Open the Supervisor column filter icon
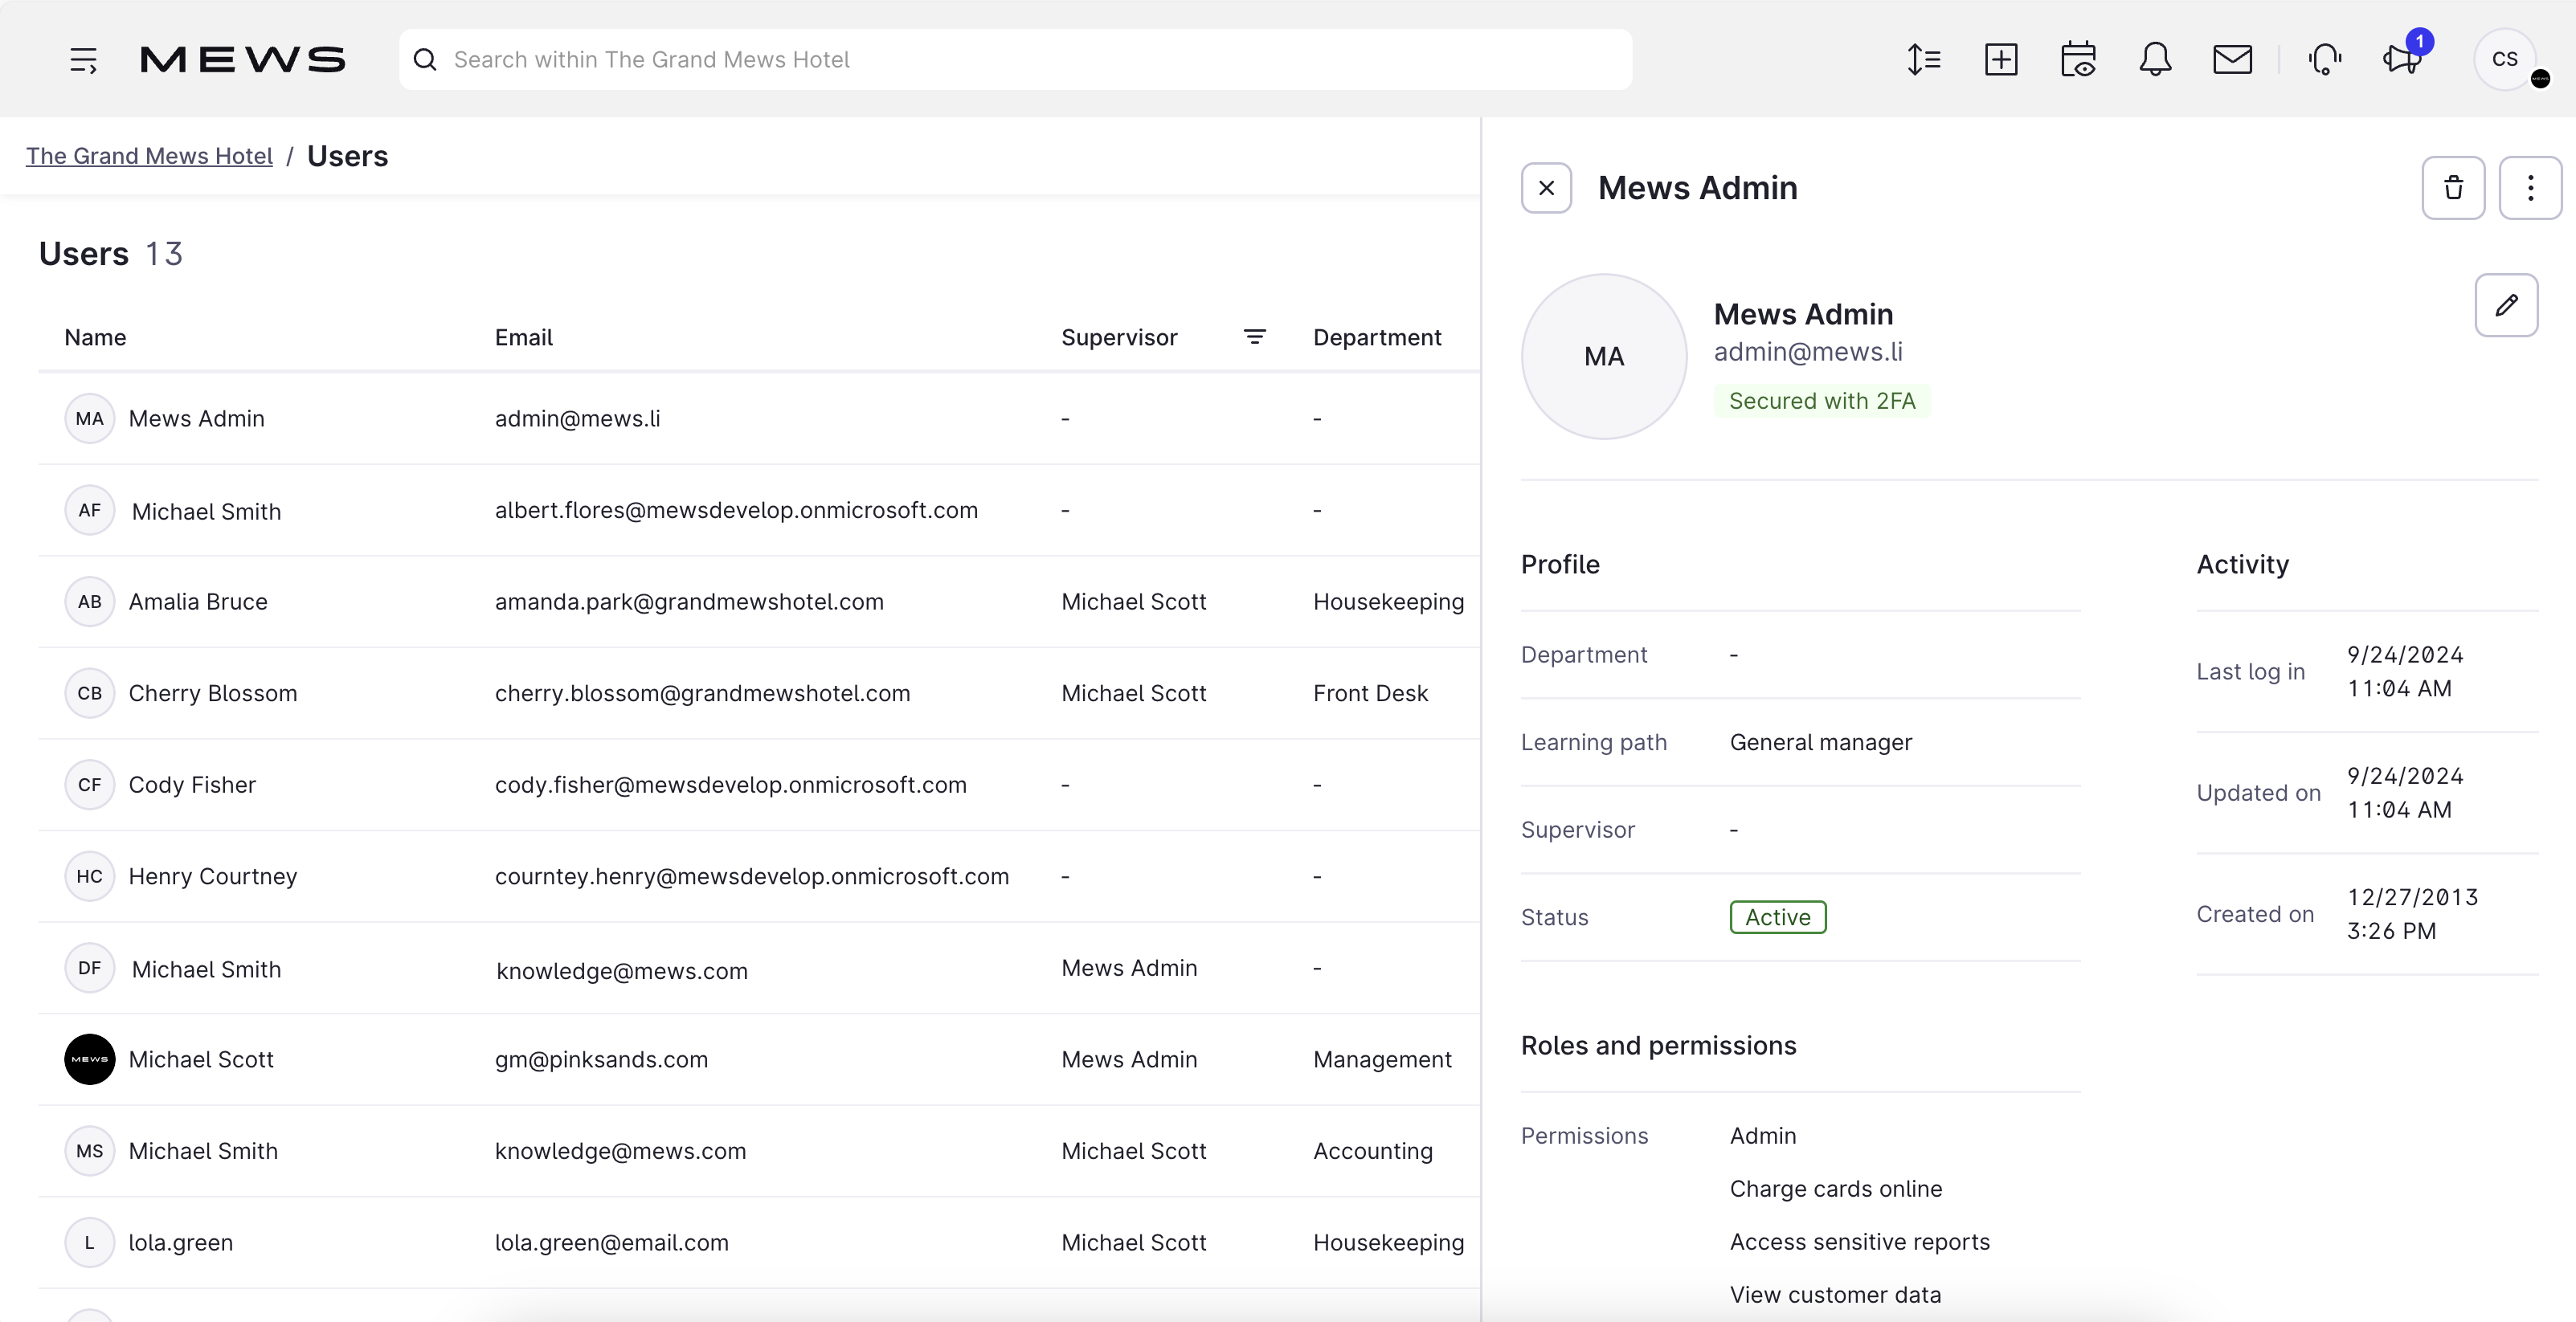 point(1254,338)
